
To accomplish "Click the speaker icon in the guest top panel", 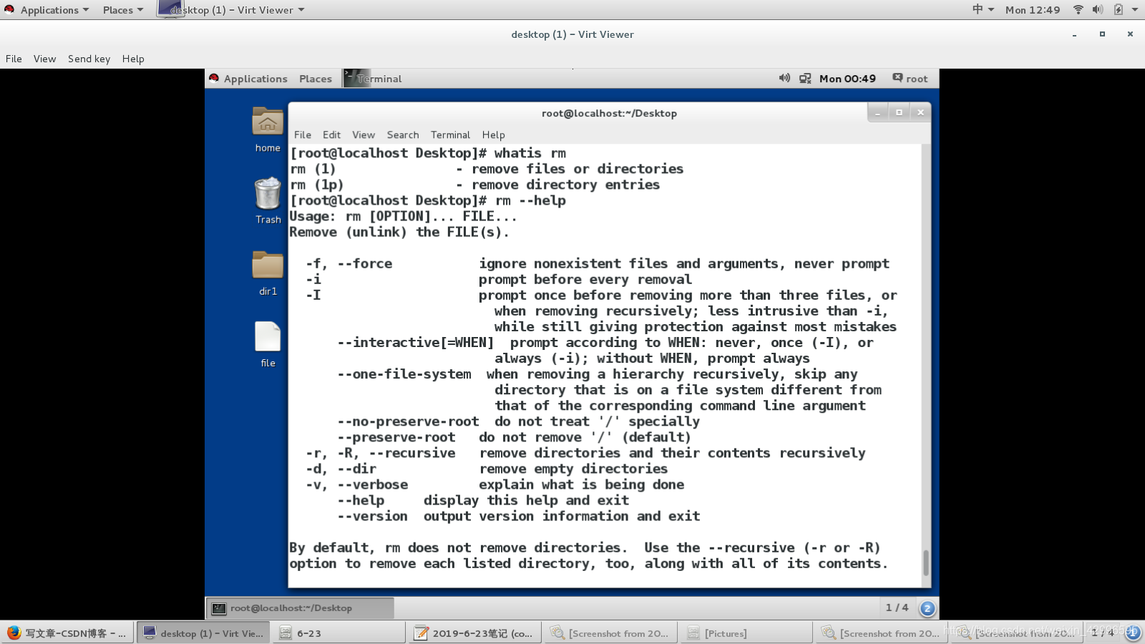I will 784,79.
